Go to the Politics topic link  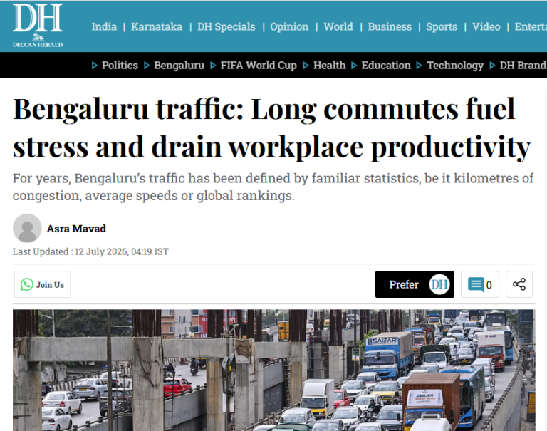[120, 66]
